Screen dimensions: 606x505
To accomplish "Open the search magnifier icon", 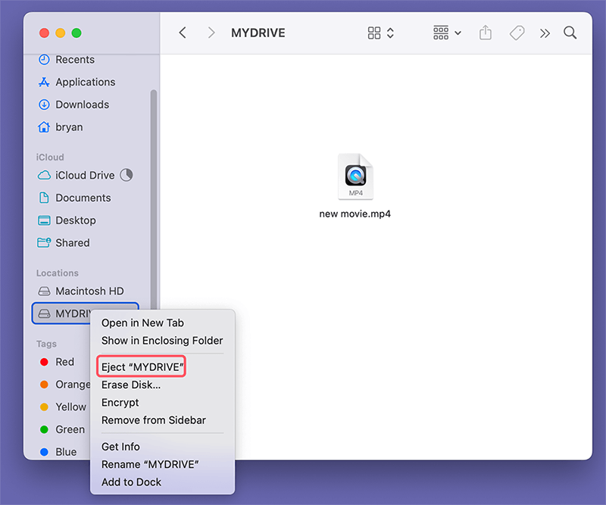I will point(570,33).
